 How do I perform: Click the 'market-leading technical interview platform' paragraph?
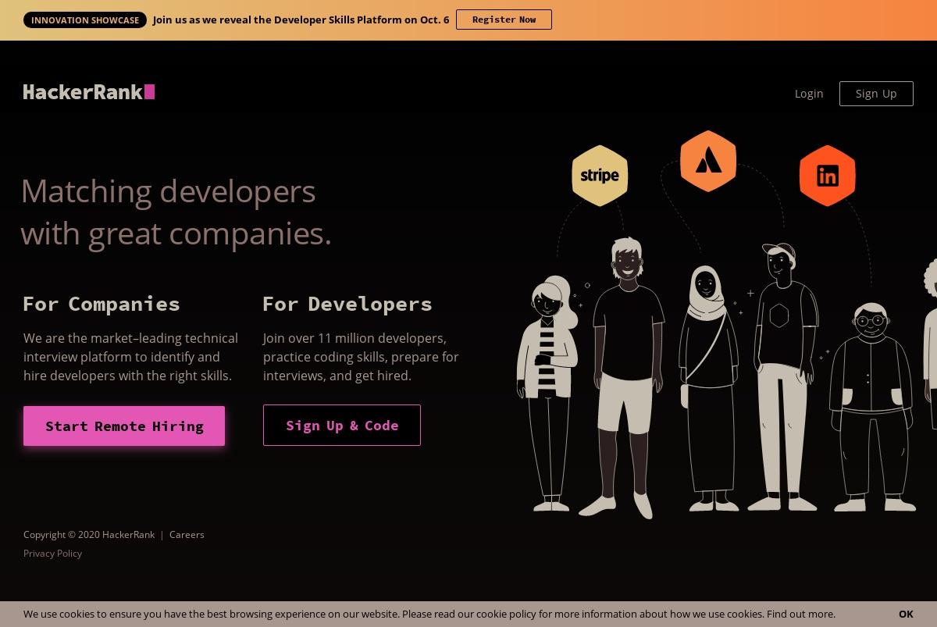(x=130, y=357)
